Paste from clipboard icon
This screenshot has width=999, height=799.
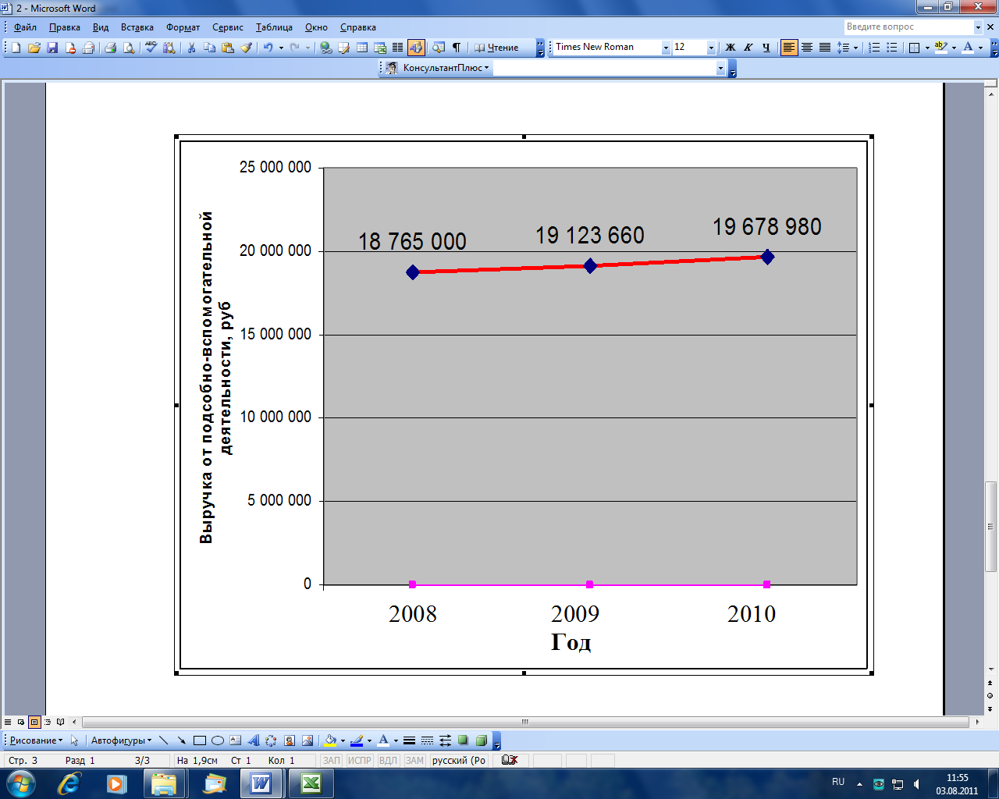tap(227, 48)
